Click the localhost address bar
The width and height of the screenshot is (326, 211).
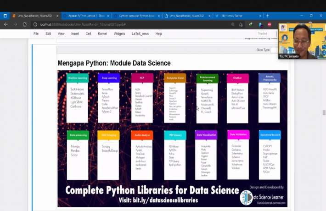point(133,24)
